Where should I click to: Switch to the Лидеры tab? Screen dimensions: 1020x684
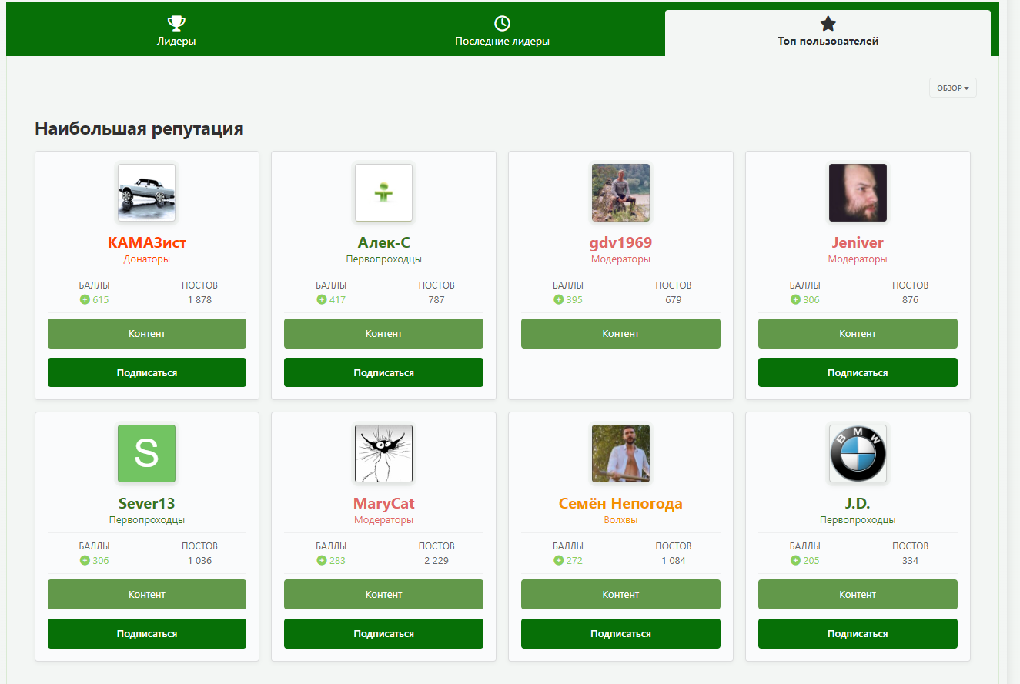(x=176, y=29)
